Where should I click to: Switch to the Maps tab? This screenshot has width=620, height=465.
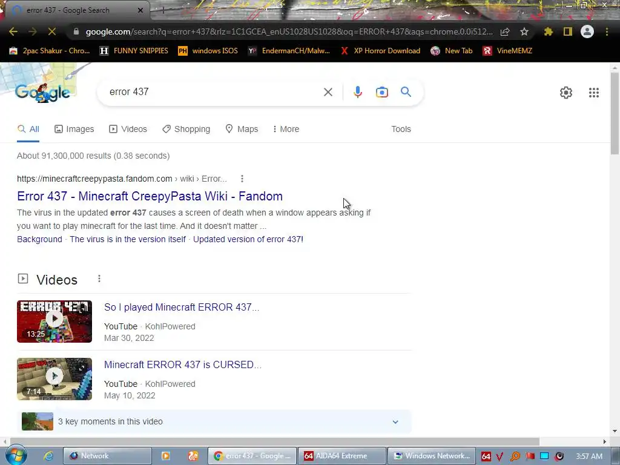242,129
